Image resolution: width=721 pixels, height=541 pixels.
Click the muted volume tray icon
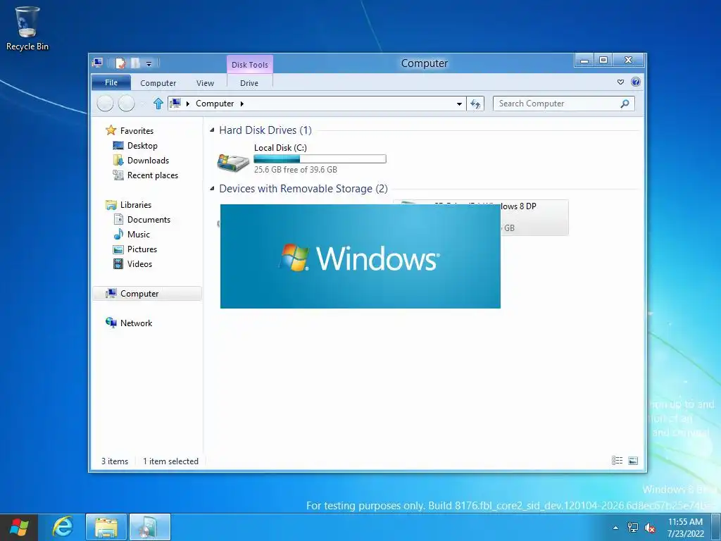[x=650, y=528]
